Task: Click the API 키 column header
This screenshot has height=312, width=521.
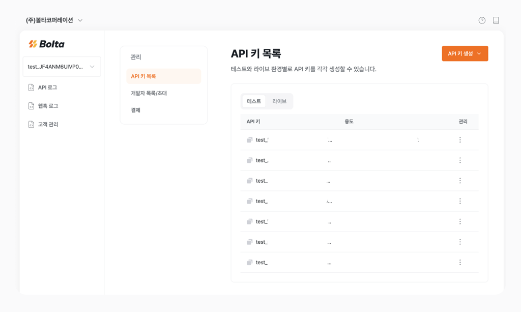Action: (x=253, y=122)
